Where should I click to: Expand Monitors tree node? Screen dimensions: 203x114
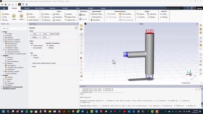(4, 63)
